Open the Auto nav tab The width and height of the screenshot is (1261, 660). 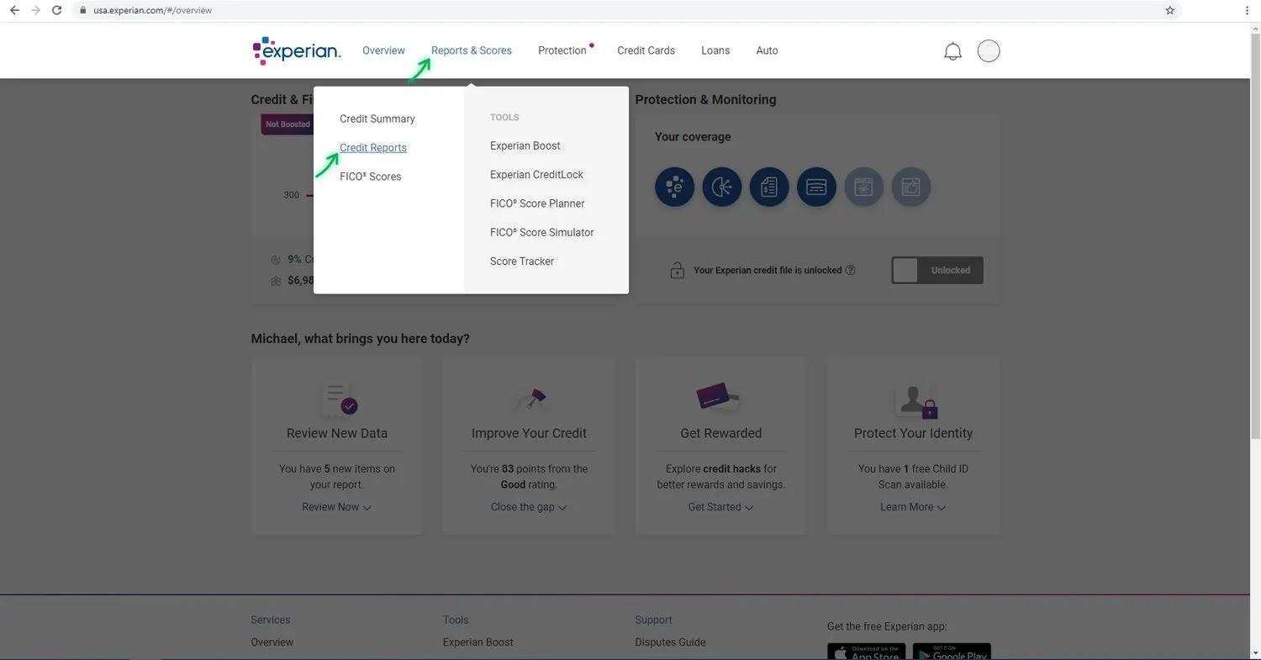coord(767,50)
